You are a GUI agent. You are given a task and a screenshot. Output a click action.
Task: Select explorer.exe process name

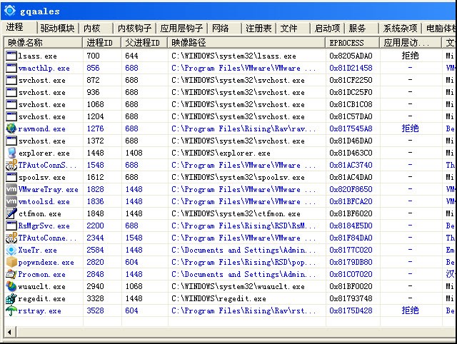(44, 153)
